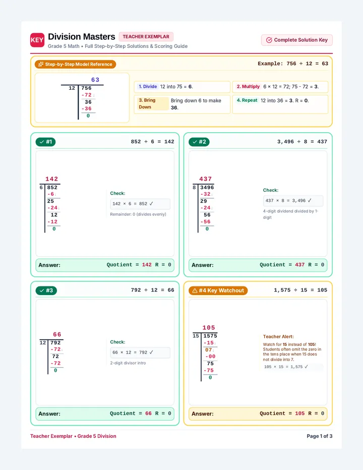Click the '4-digit dividend divided by 1-digit' note
This screenshot has height=470, width=363.
290,214
